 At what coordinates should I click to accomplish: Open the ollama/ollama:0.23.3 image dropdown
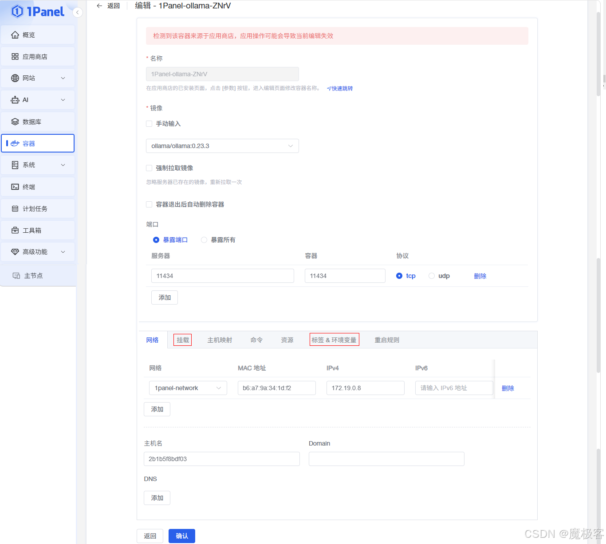tap(222, 146)
